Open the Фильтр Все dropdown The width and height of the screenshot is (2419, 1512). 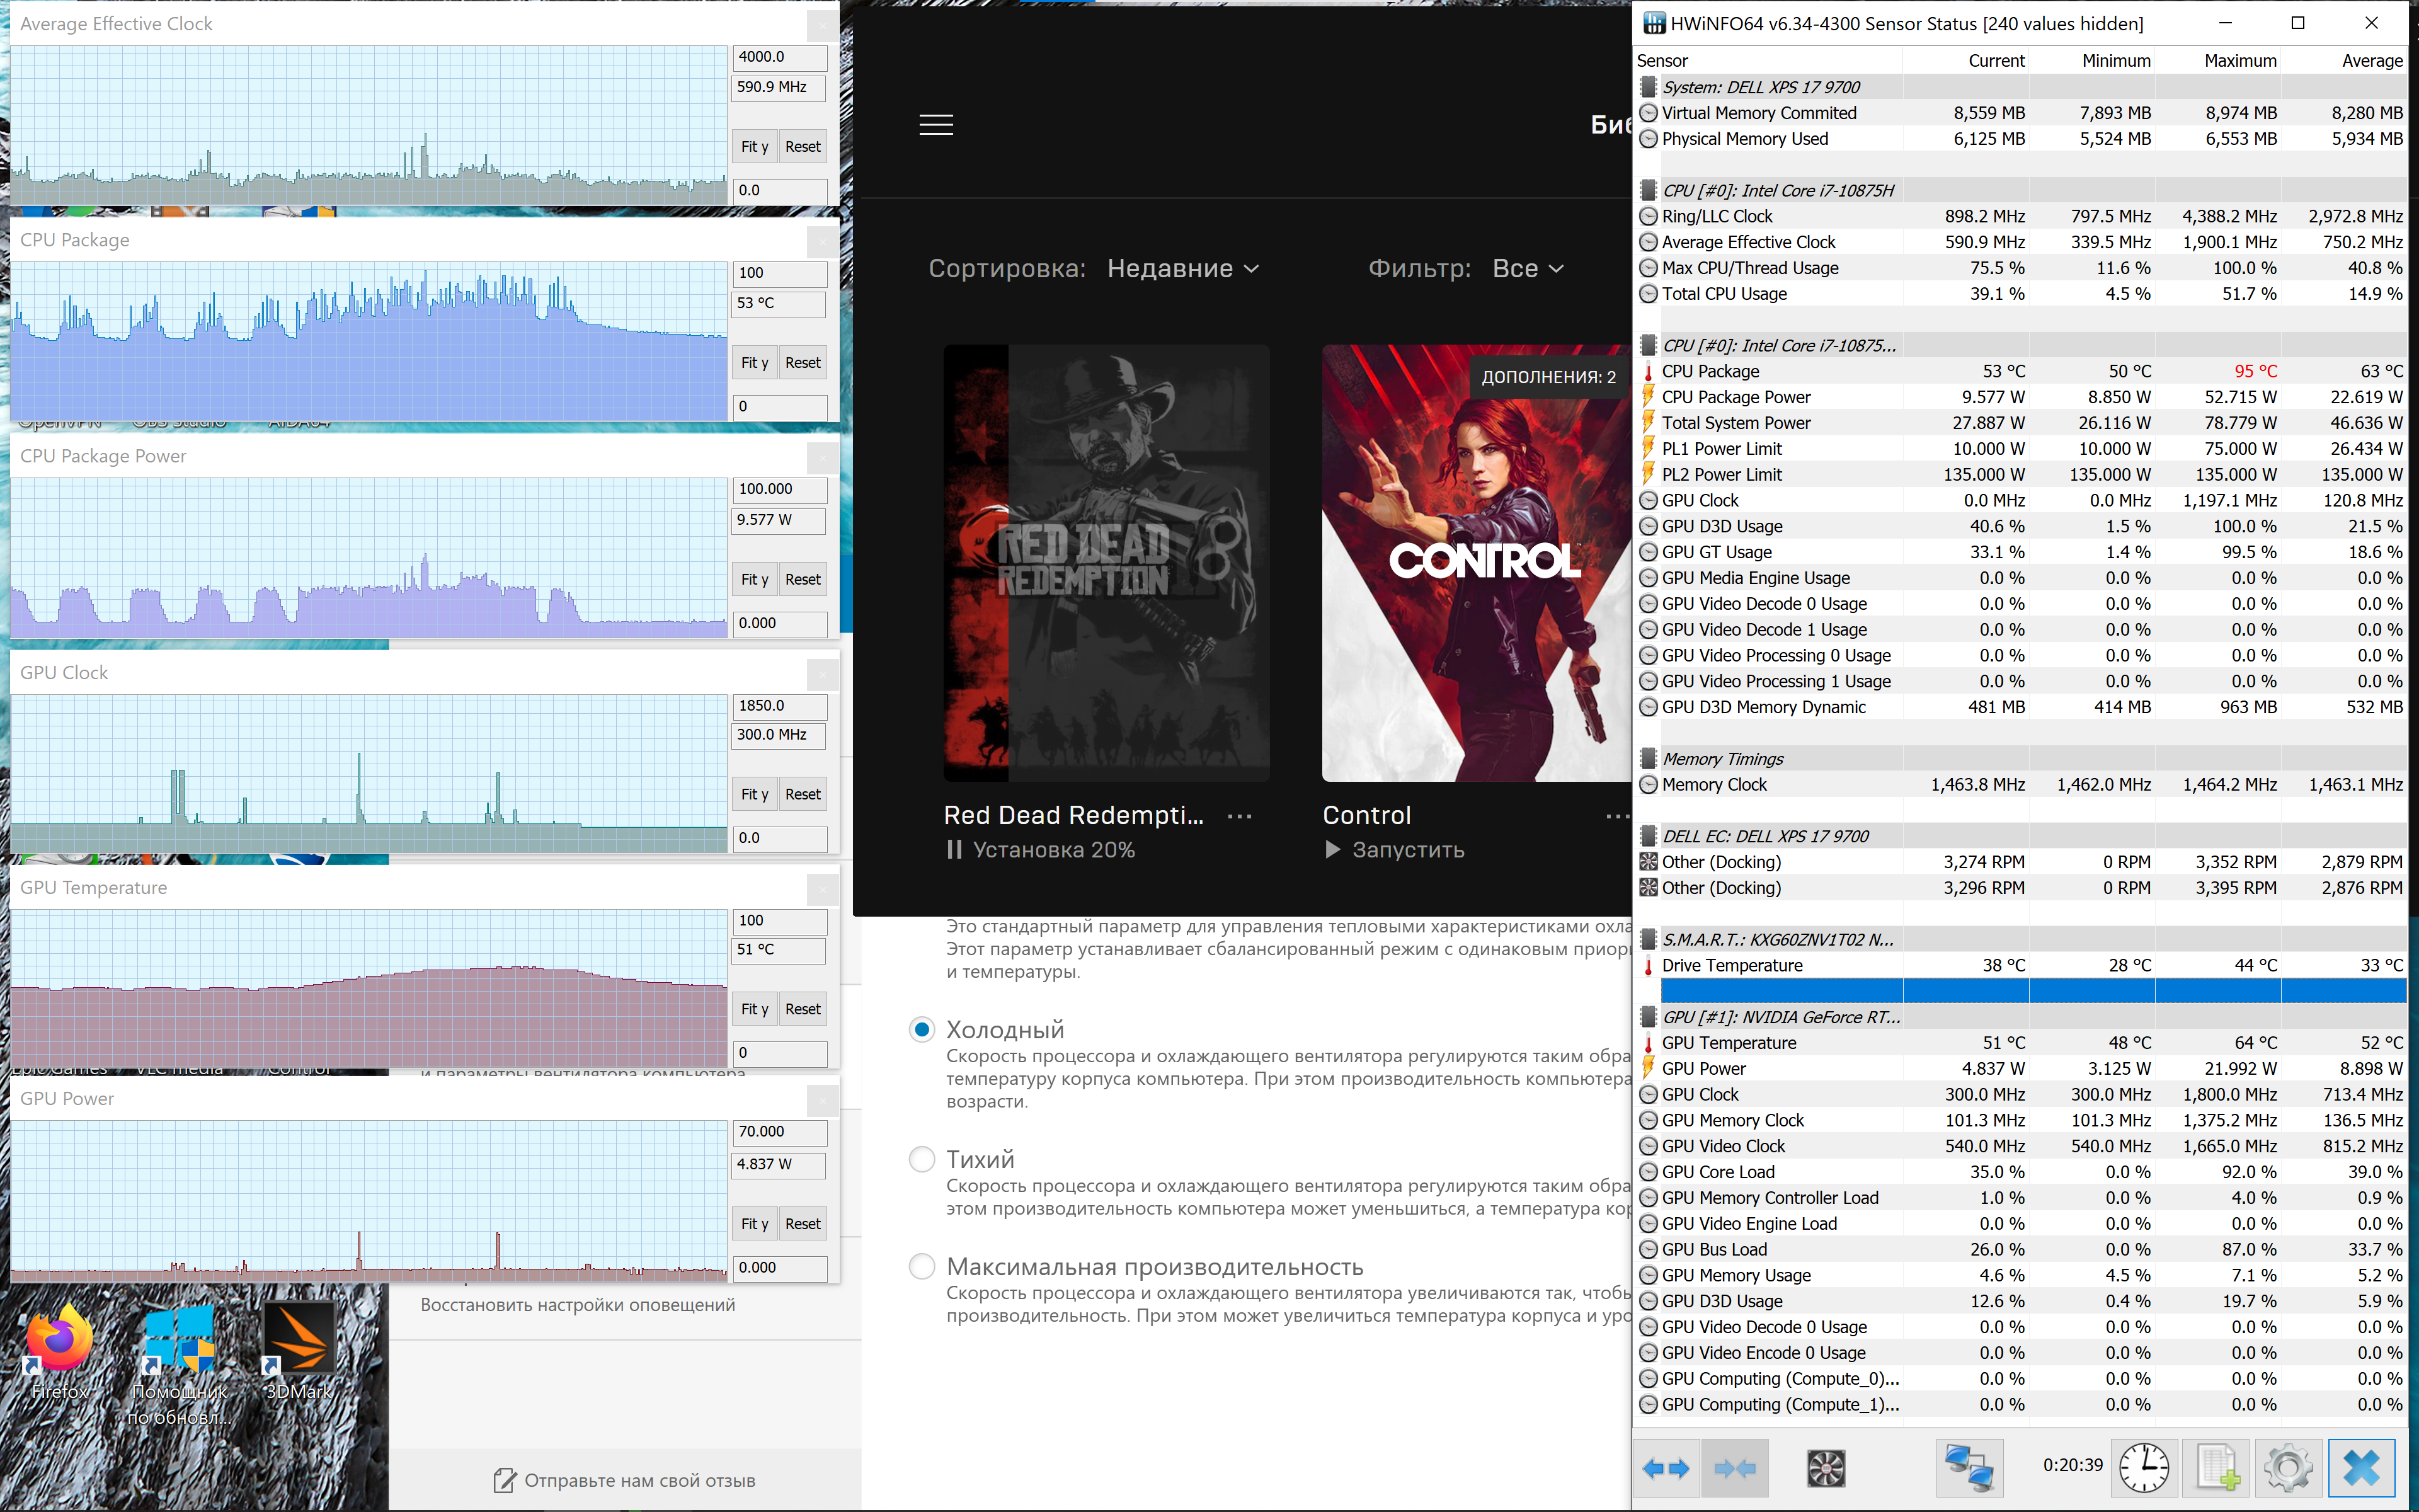coord(1528,268)
